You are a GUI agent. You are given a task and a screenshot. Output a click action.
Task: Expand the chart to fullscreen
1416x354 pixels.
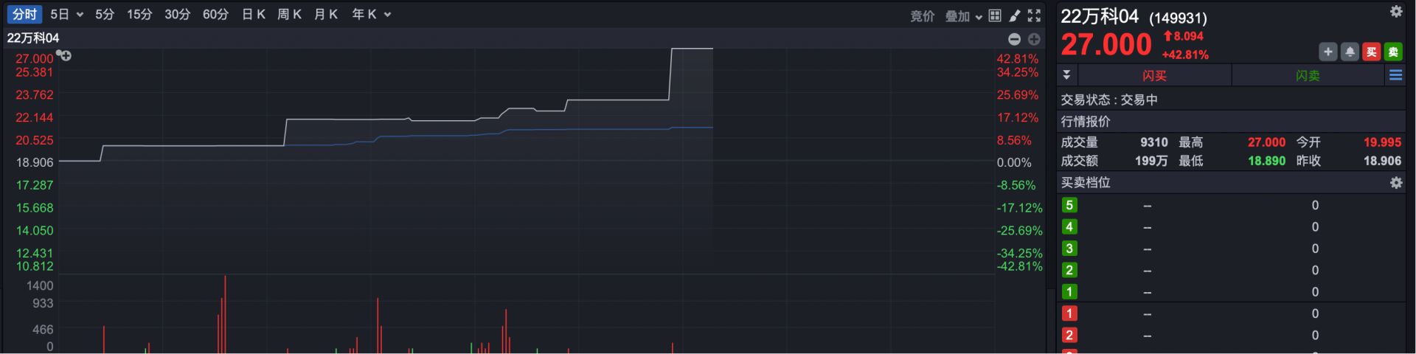[1034, 15]
